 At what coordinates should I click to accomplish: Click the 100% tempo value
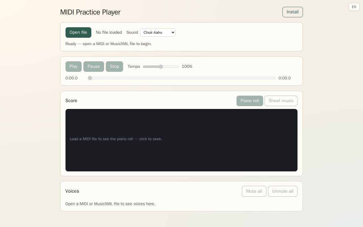click(187, 66)
